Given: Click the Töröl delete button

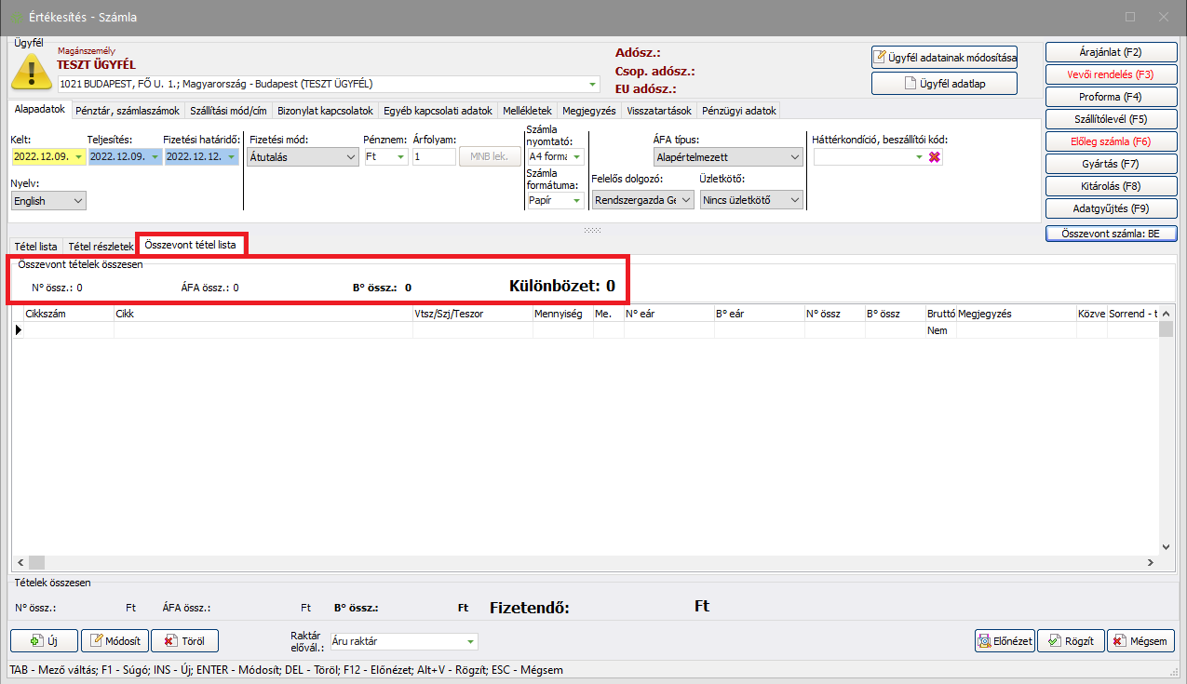Looking at the screenshot, I should coord(184,640).
